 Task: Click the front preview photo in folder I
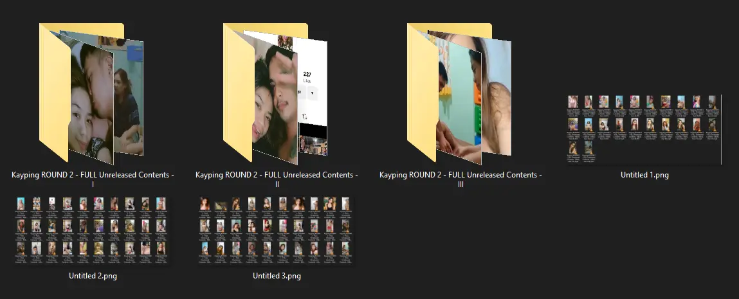pyautogui.click(x=91, y=103)
